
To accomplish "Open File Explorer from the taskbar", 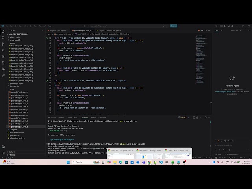I will pos(115,162).
